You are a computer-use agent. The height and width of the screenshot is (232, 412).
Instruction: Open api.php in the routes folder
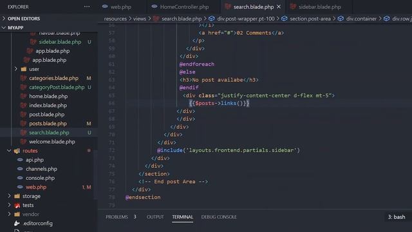(35, 160)
